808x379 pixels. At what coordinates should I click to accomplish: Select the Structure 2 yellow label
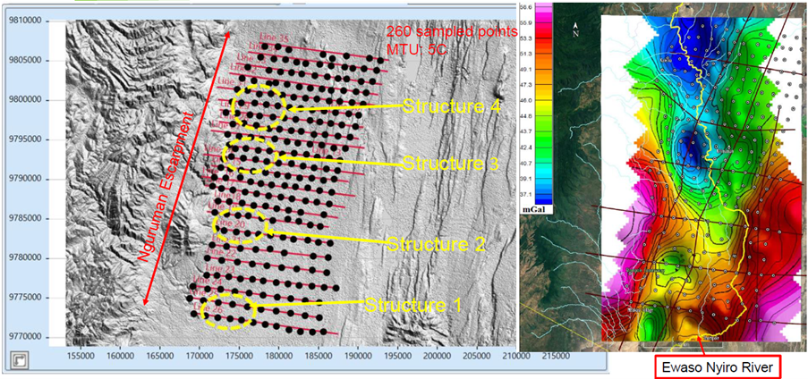point(433,244)
